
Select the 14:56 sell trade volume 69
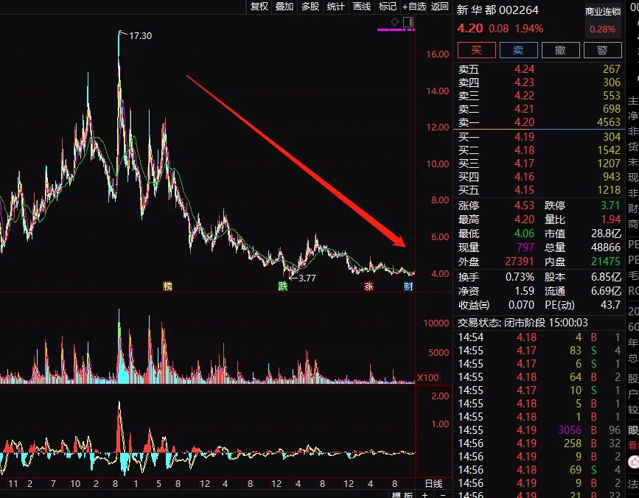click(539, 469)
